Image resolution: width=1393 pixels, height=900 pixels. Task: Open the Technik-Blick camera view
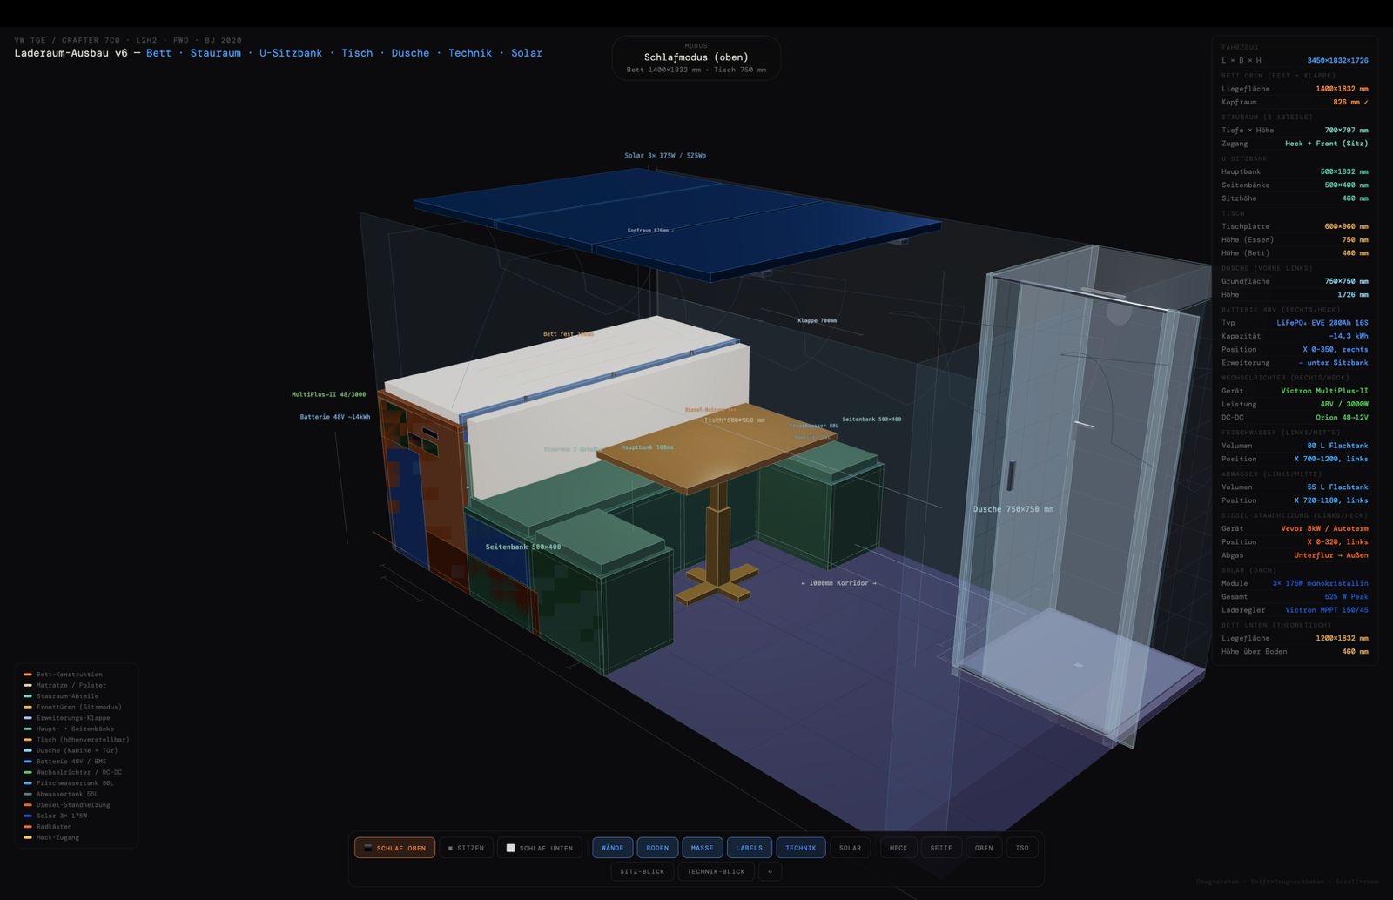click(716, 871)
